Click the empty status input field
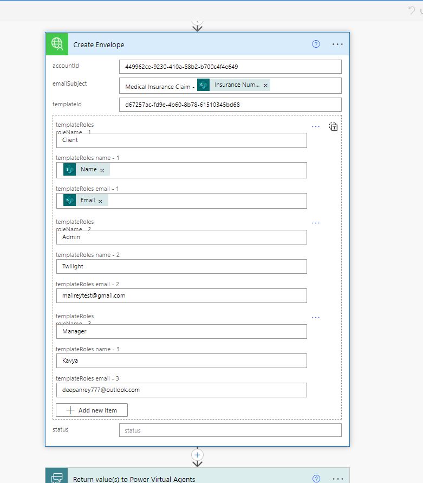This screenshot has height=483, width=423. [230, 430]
